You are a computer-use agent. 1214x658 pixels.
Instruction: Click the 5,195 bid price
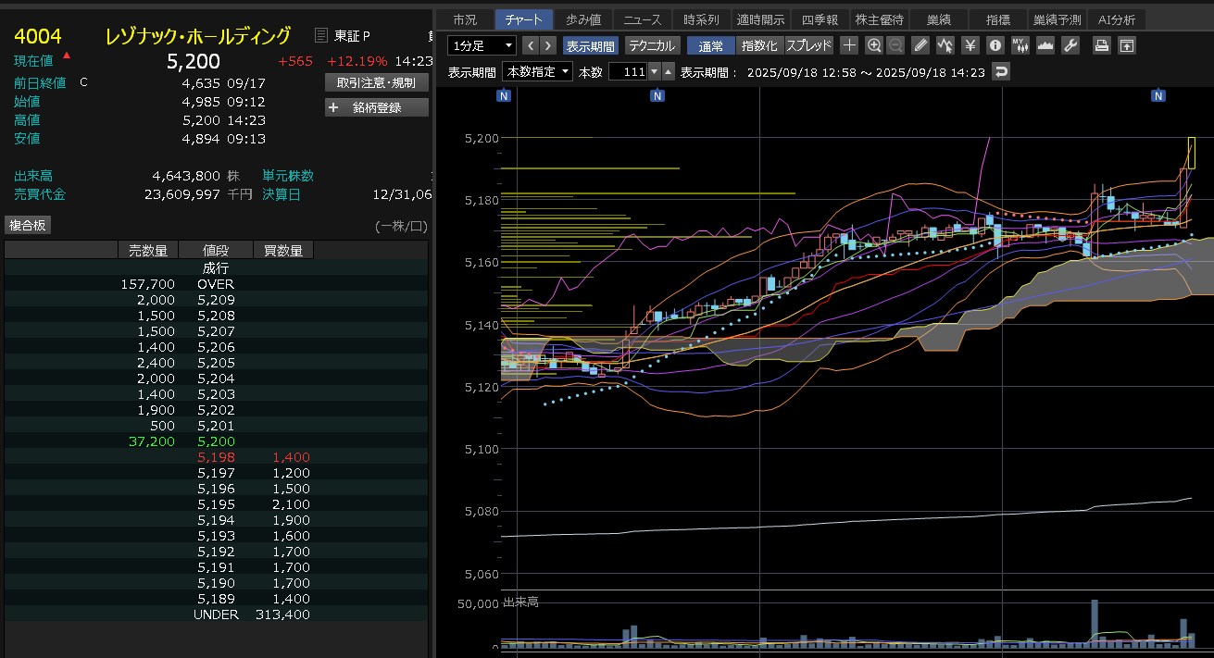tap(216, 504)
